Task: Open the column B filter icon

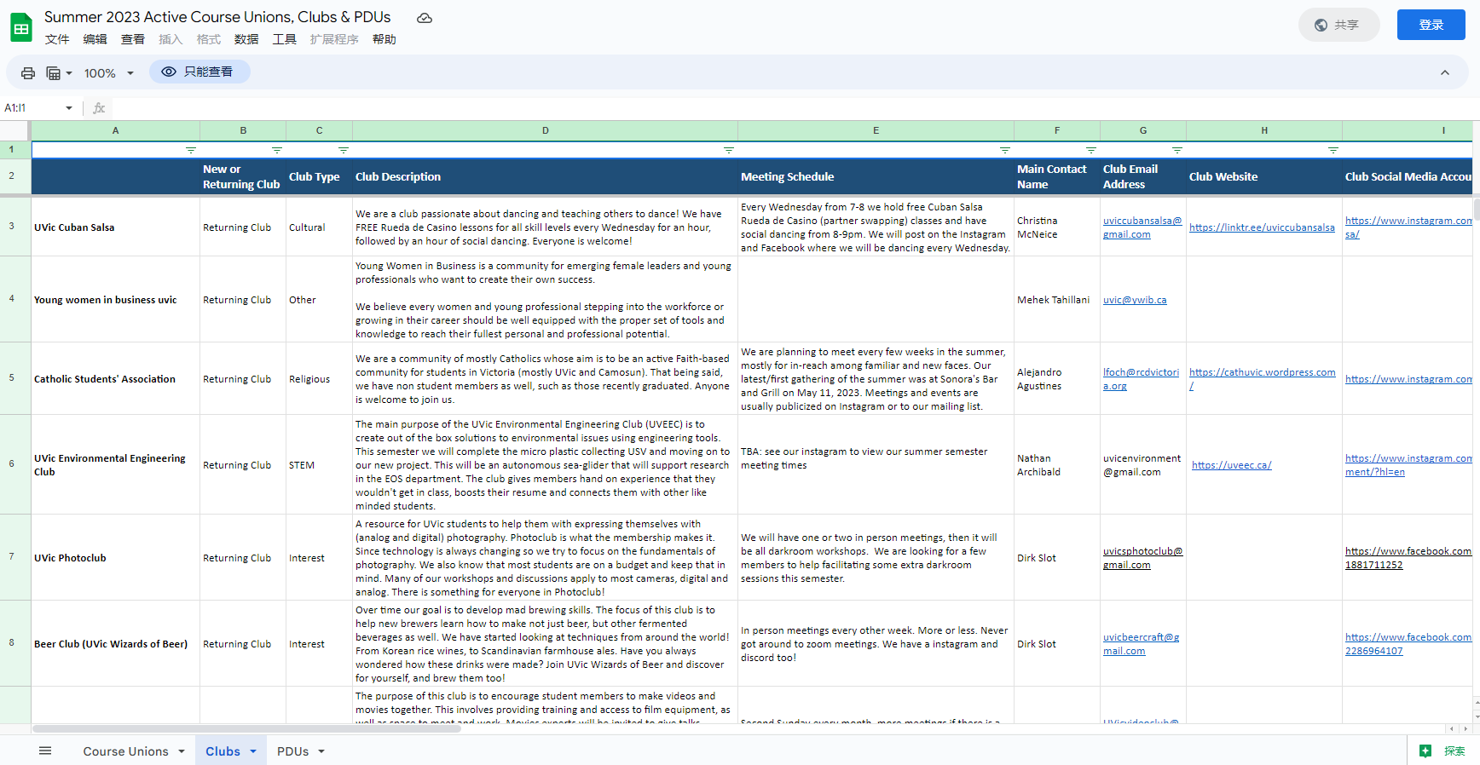Action: click(277, 150)
